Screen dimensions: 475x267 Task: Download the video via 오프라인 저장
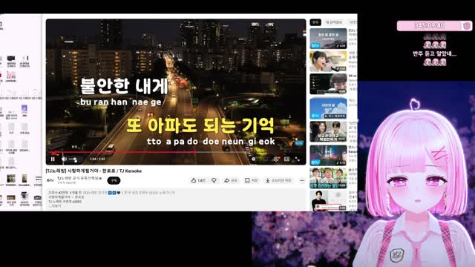(x=278, y=180)
